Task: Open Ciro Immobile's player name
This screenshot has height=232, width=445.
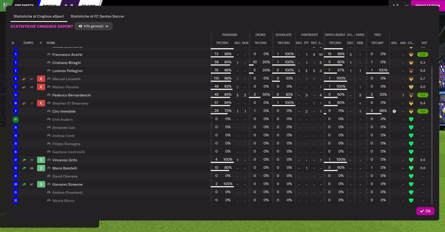Action: point(64,111)
